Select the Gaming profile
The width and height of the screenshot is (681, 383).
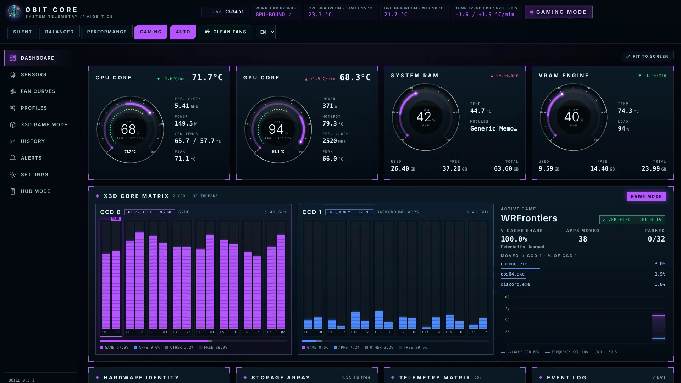pyautogui.click(x=151, y=32)
